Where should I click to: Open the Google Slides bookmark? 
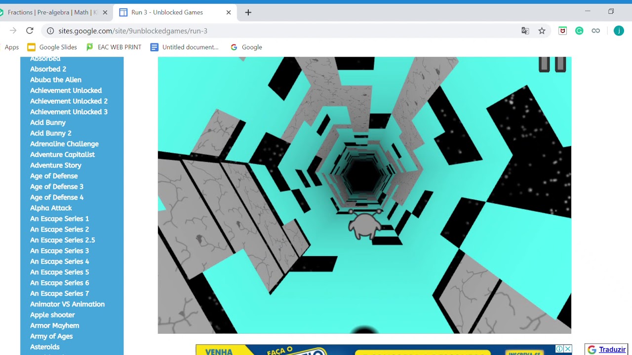pyautogui.click(x=52, y=47)
